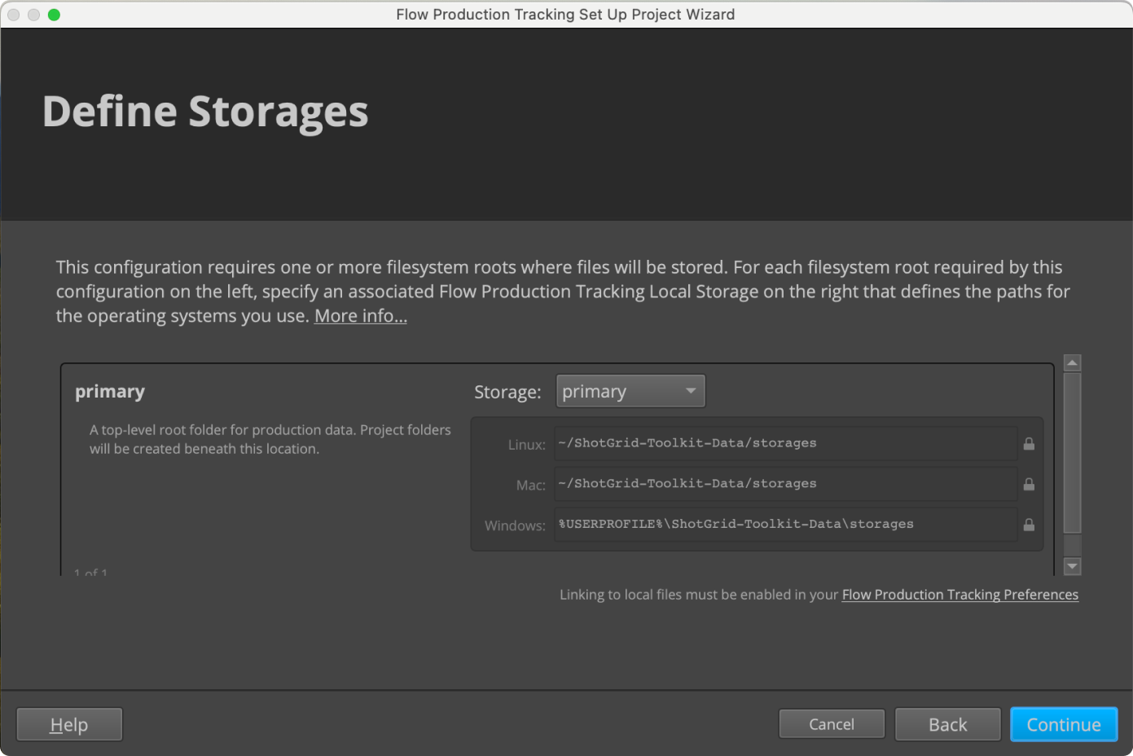Click the storage list vertical scrollbar thumb
This screenshot has width=1133, height=756.
click(x=1073, y=453)
